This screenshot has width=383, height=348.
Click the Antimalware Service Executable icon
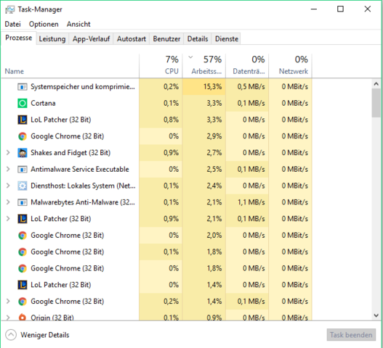(x=23, y=170)
